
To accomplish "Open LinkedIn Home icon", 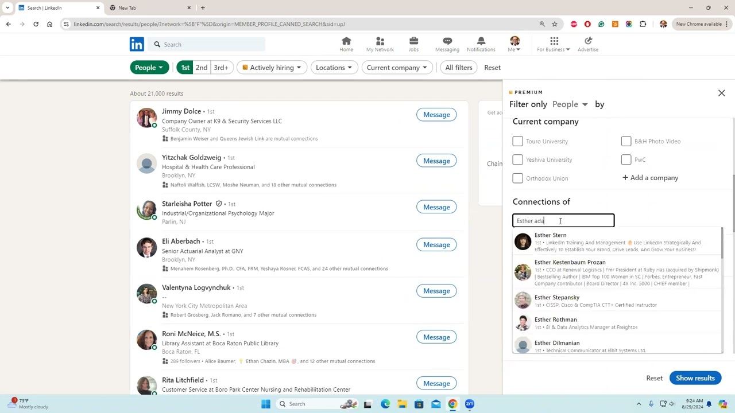I will click(346, 44).
